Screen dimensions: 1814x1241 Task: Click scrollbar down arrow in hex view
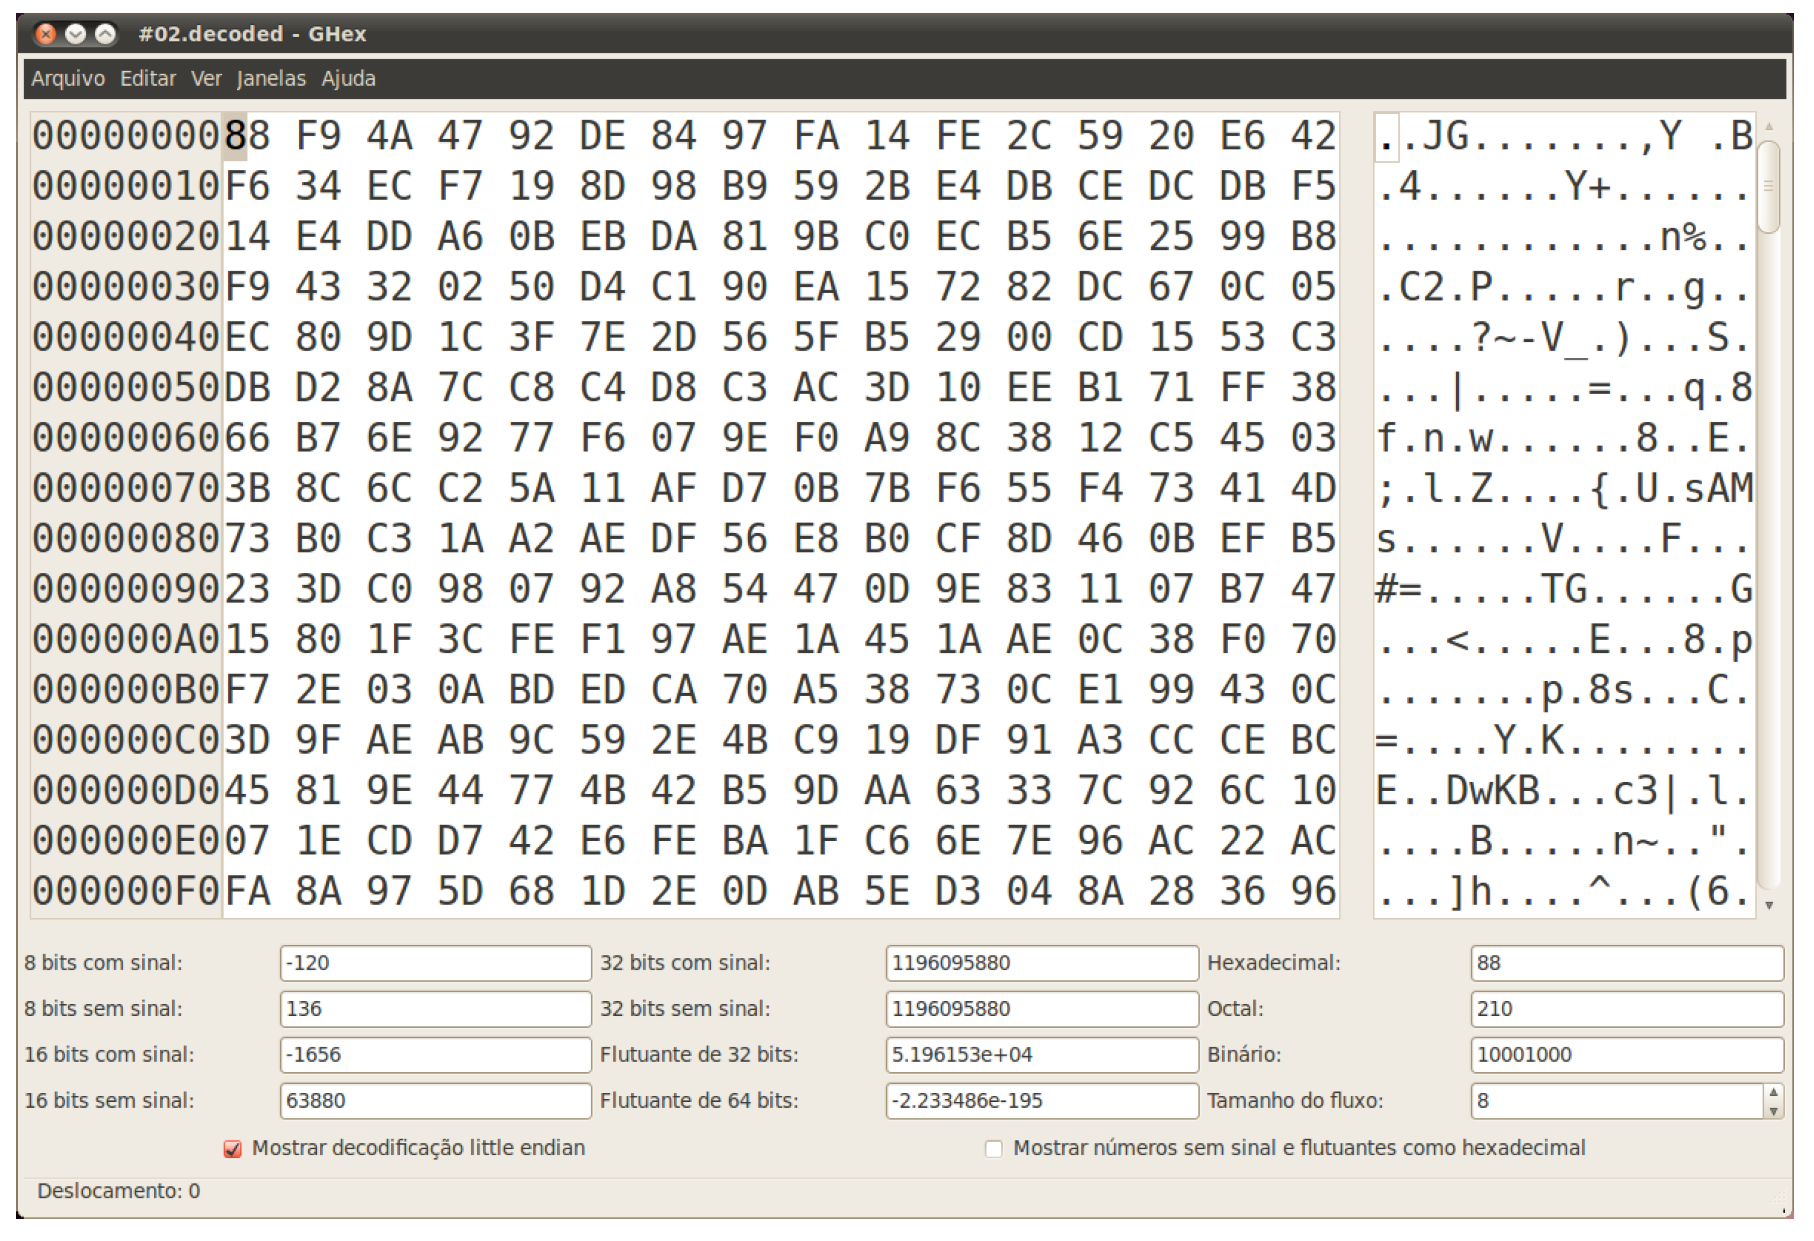[1770, 905]
